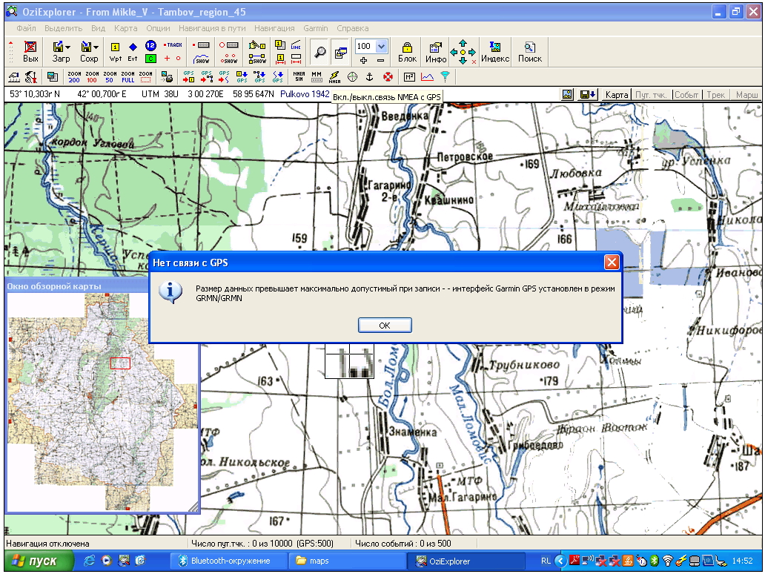Click the Поиск search icon
The height and width of the screenshot is (574, 765).
coord(529,51)
